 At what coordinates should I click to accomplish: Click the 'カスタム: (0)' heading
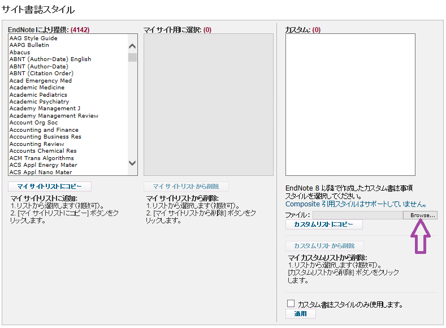click(303, 29)
